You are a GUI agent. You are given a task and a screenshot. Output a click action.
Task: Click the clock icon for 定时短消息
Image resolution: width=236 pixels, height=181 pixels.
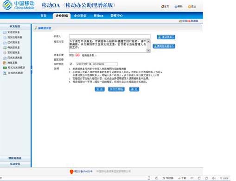(5, 53)
